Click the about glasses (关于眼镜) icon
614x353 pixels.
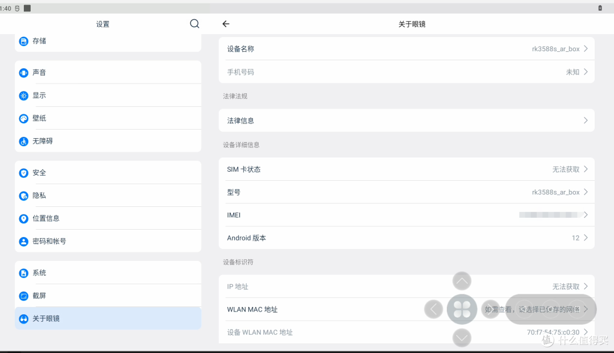point(23,318)
